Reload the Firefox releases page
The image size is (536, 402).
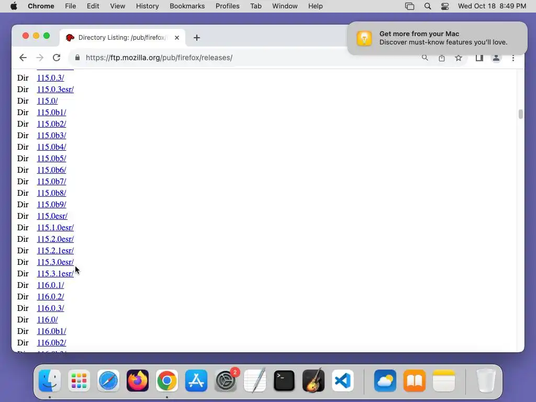tap(57, 58)
